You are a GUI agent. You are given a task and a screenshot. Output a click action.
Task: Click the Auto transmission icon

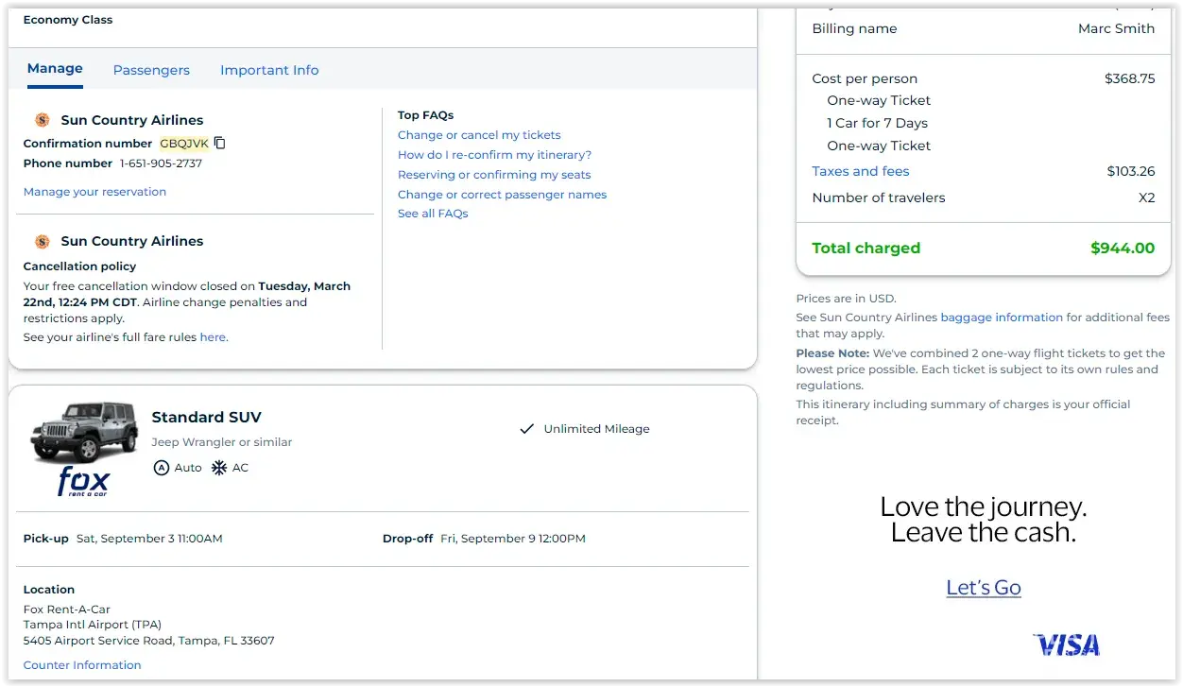coord(161,468)
